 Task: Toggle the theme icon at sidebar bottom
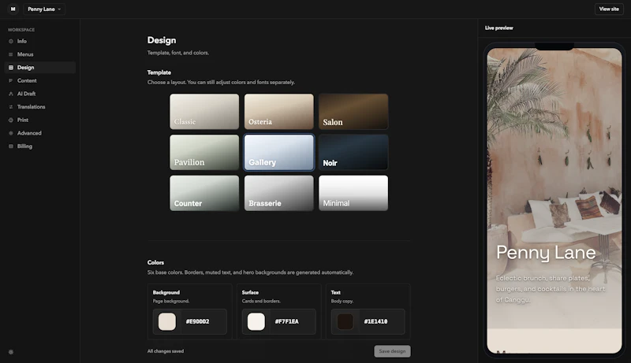[11, 352]
